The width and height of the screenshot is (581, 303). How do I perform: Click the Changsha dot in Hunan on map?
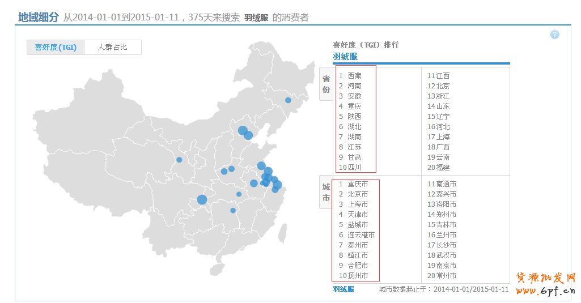pos(233,211)
